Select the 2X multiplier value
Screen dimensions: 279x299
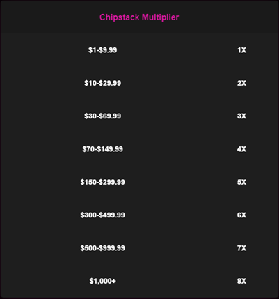241,83
